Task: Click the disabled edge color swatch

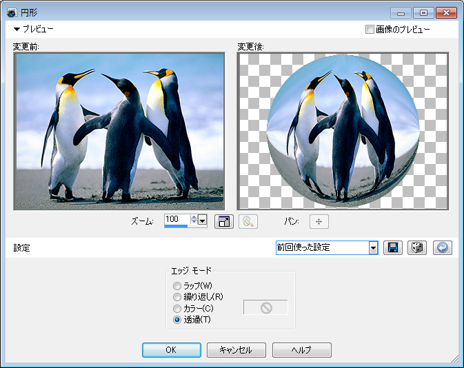Action: [x=265, y=307]
